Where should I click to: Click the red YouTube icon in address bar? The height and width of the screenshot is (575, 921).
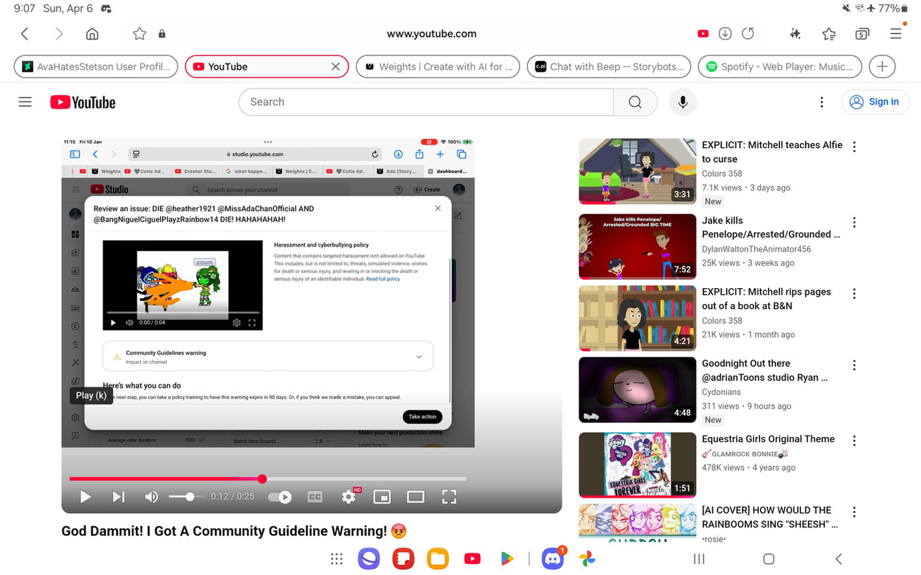pos(703,34)
